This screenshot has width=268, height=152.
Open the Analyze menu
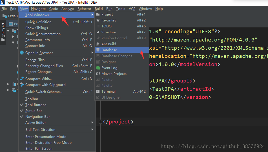tap(68, 9)
